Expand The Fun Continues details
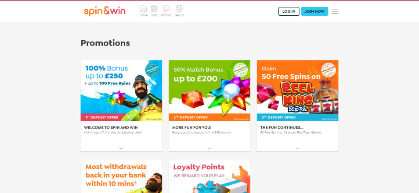This screenshot has width=419, height=193. point(297,148)
